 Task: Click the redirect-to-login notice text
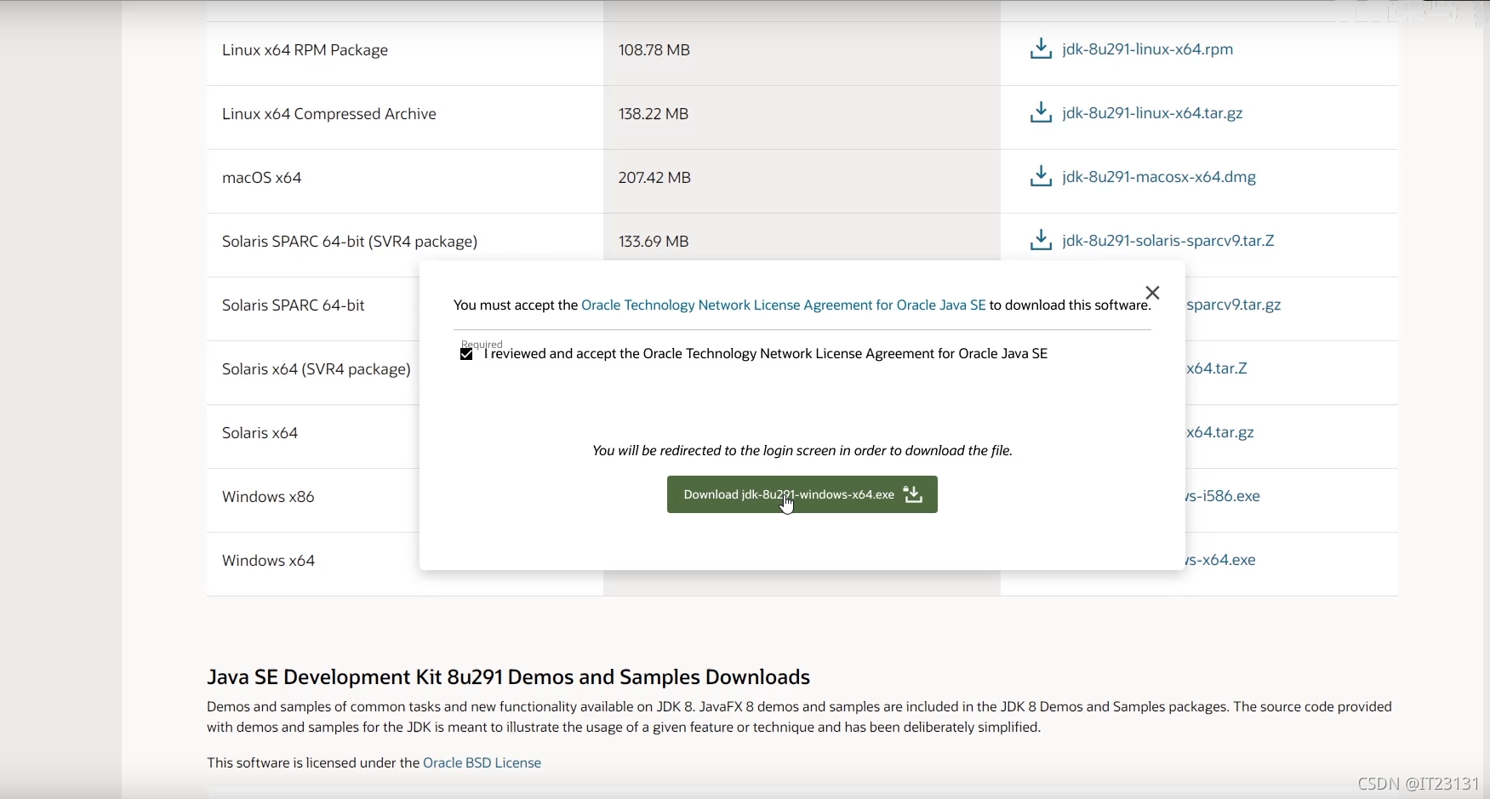click(802, 450)
